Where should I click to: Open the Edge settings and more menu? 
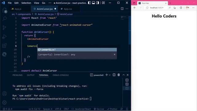point(193,8)
